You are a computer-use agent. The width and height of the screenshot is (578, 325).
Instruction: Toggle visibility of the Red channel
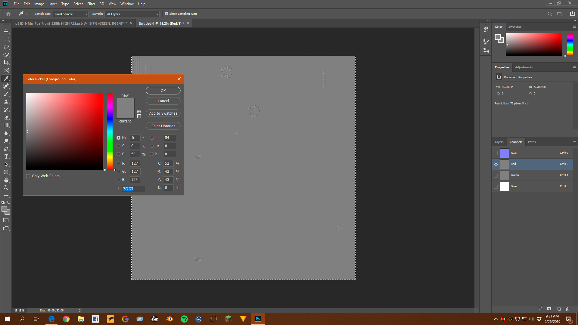point(496,164)
